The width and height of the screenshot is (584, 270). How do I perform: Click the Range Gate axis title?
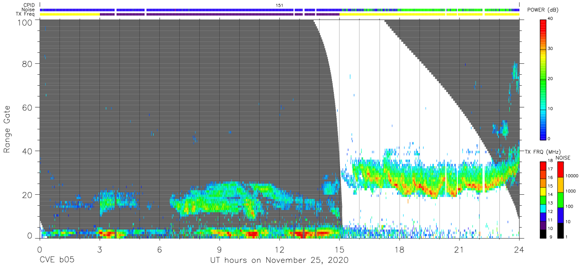coord(7,129)
